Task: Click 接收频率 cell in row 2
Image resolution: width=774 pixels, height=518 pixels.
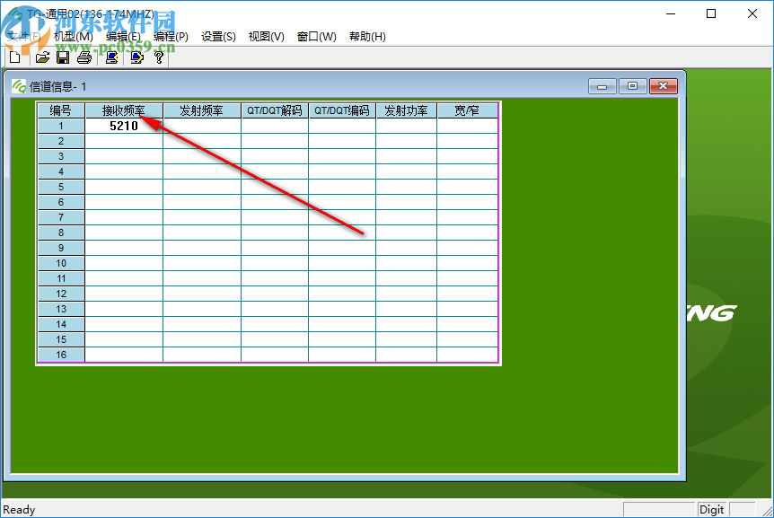Action: [x=124, y=141]
